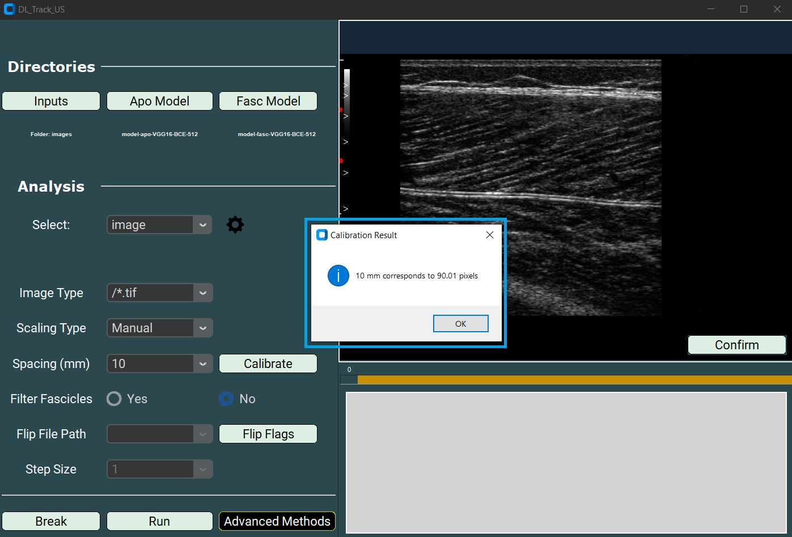Choose the Apo Model button
This screenshot has height=537, width=792.
(159, 101)
